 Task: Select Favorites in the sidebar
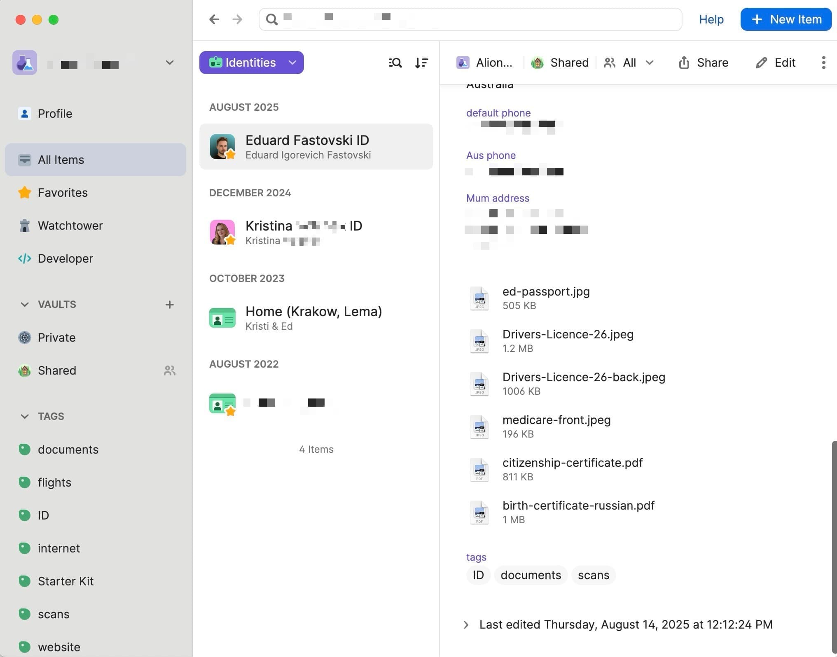tap(63, 193)
